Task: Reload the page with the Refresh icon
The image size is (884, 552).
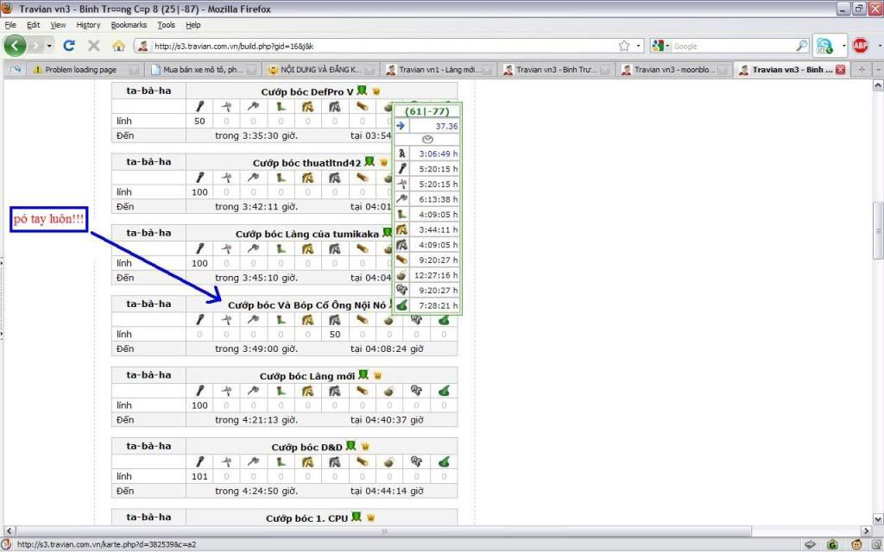Action: [x=69, y=46]
